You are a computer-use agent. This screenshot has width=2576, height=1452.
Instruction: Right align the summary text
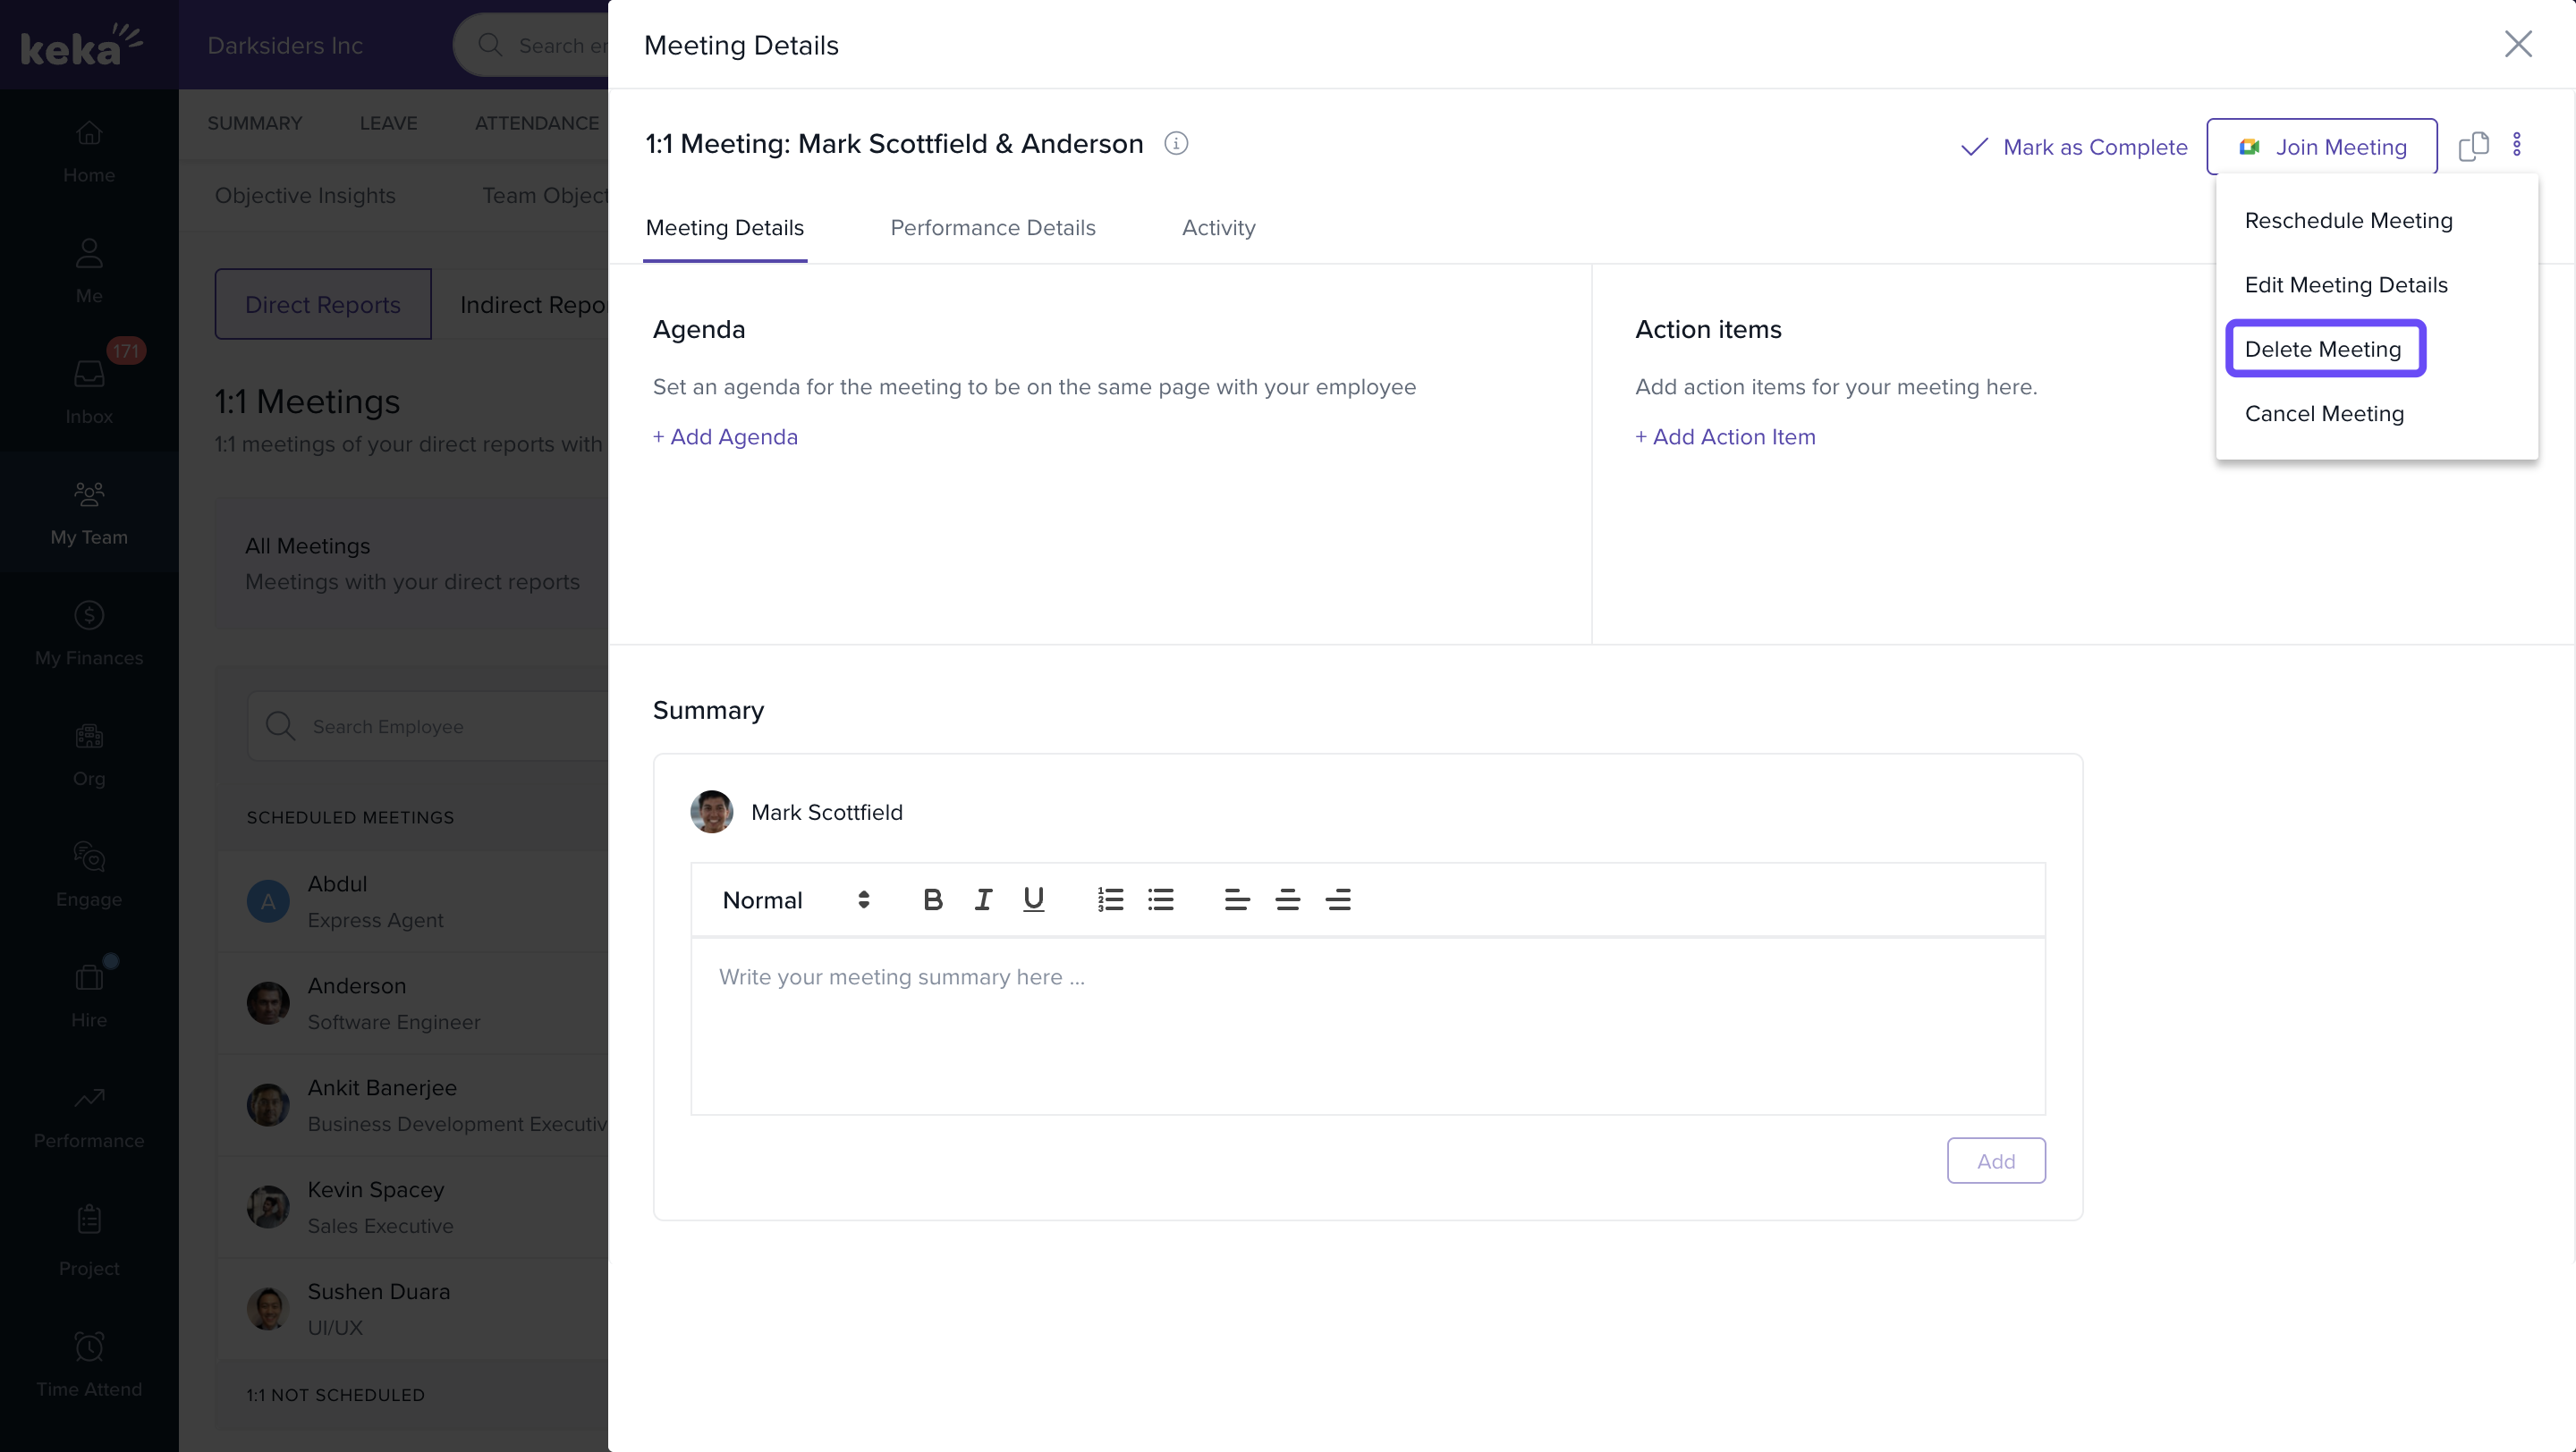point(1338,899)
